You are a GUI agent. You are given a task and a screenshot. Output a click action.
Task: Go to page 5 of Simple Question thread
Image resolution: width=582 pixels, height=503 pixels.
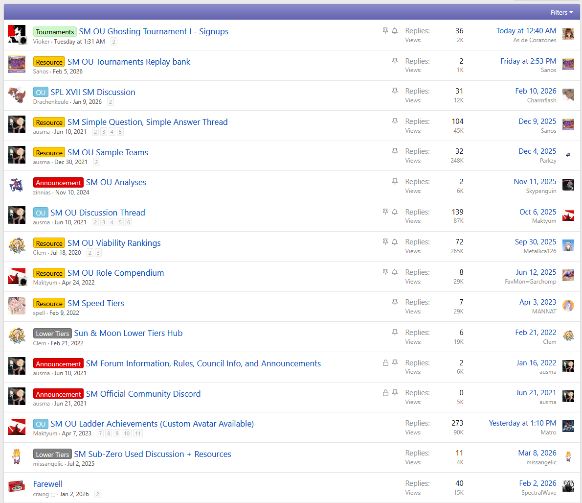[120, 132]
